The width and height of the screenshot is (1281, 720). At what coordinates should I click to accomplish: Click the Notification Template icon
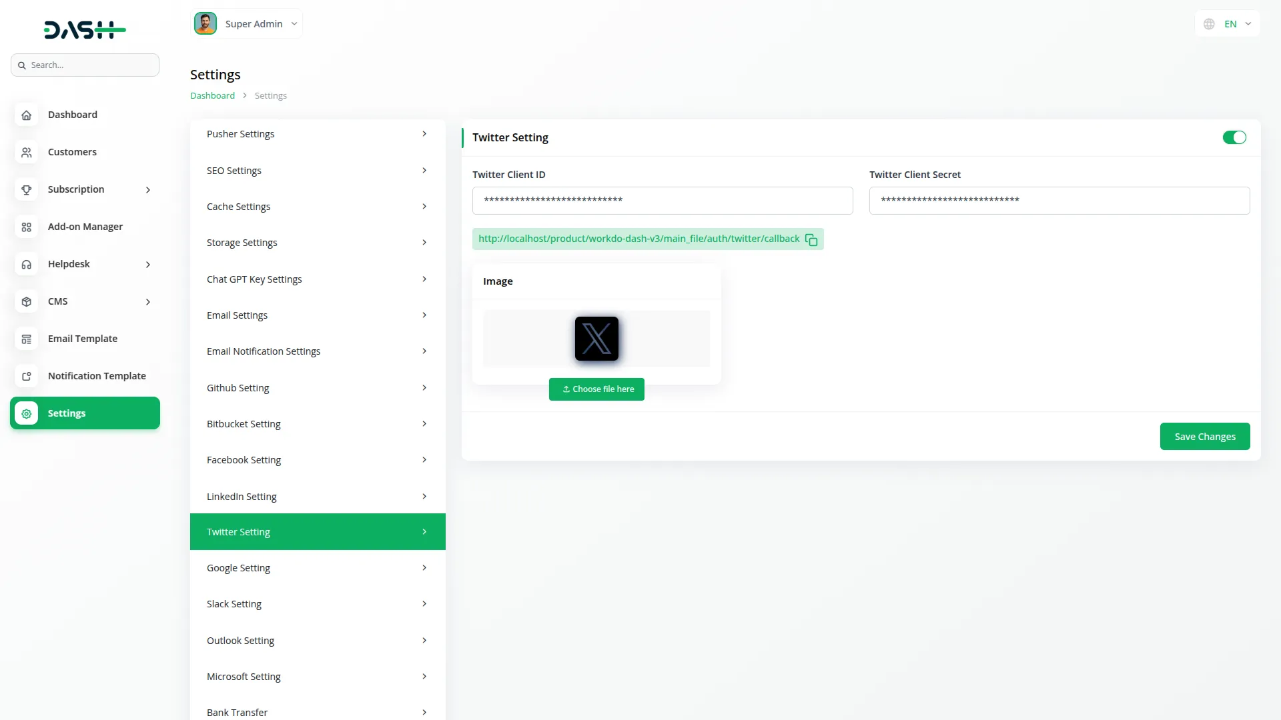27,376
